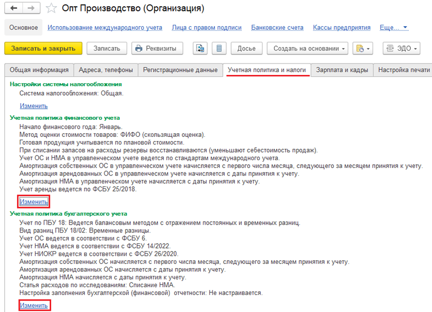The width and height of the screenshot is (432, 312).
Task: Click Записать и закрыть button
Action: [x=43, y=49]
